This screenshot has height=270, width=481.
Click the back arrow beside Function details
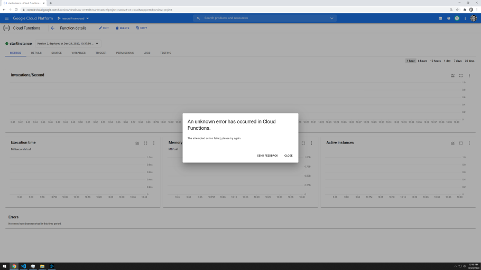52,28
